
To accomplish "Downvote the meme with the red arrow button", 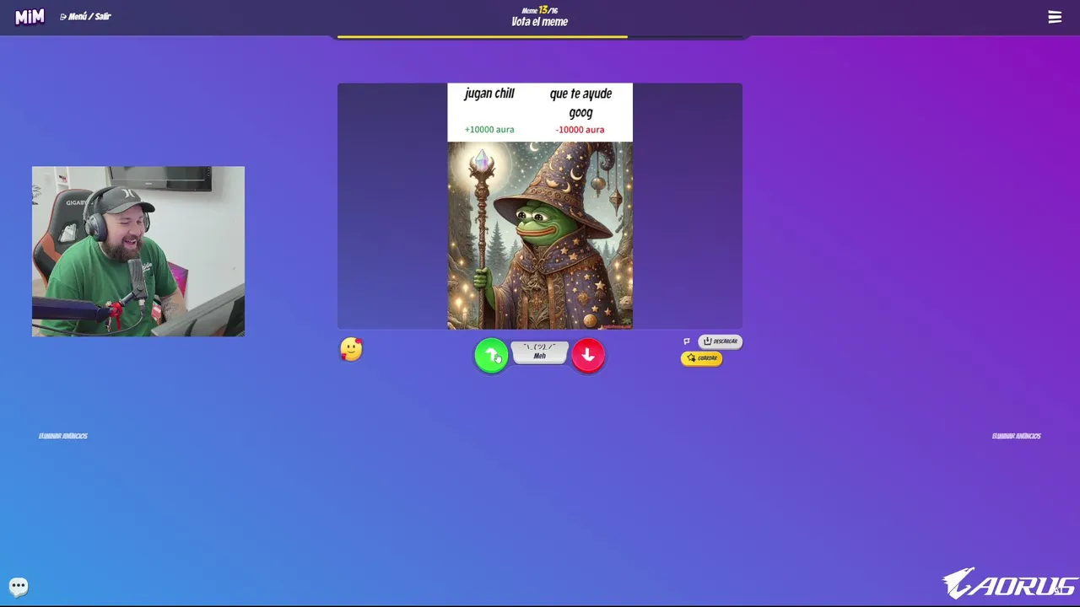I will pyautogui.click(x=588, y=356).
